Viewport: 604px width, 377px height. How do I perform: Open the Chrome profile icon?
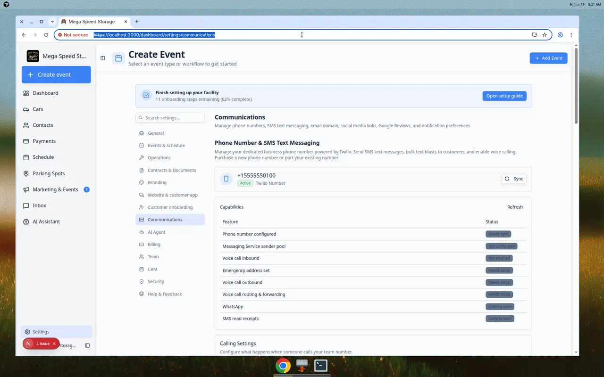(x=560, y=35)
